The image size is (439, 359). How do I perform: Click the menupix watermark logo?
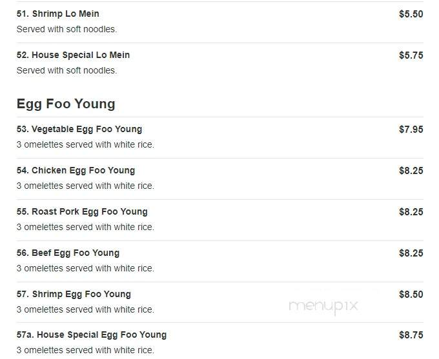[x=323, y=307]
